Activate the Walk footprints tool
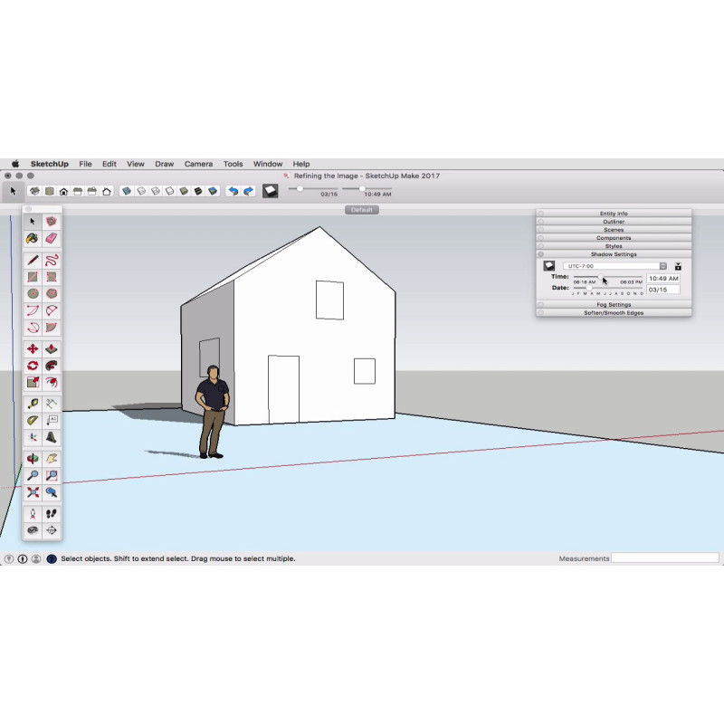The height and width of the screenshot is (724, 724). [x=52, y=513]
